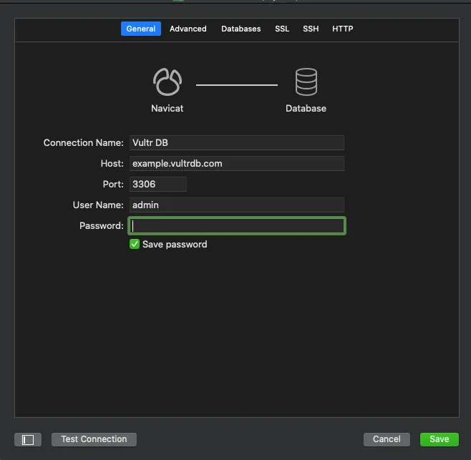
Task: Click the Connection Name label
Action: click(x=84, y=142)
